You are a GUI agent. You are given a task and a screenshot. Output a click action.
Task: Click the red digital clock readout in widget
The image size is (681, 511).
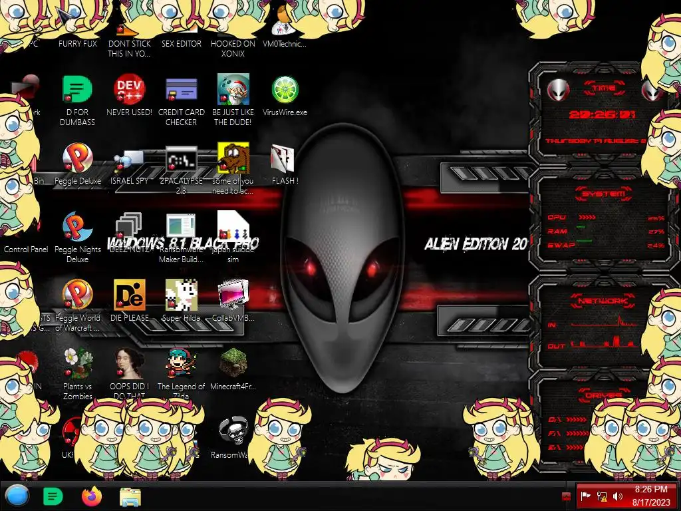(x=603, y=114)
